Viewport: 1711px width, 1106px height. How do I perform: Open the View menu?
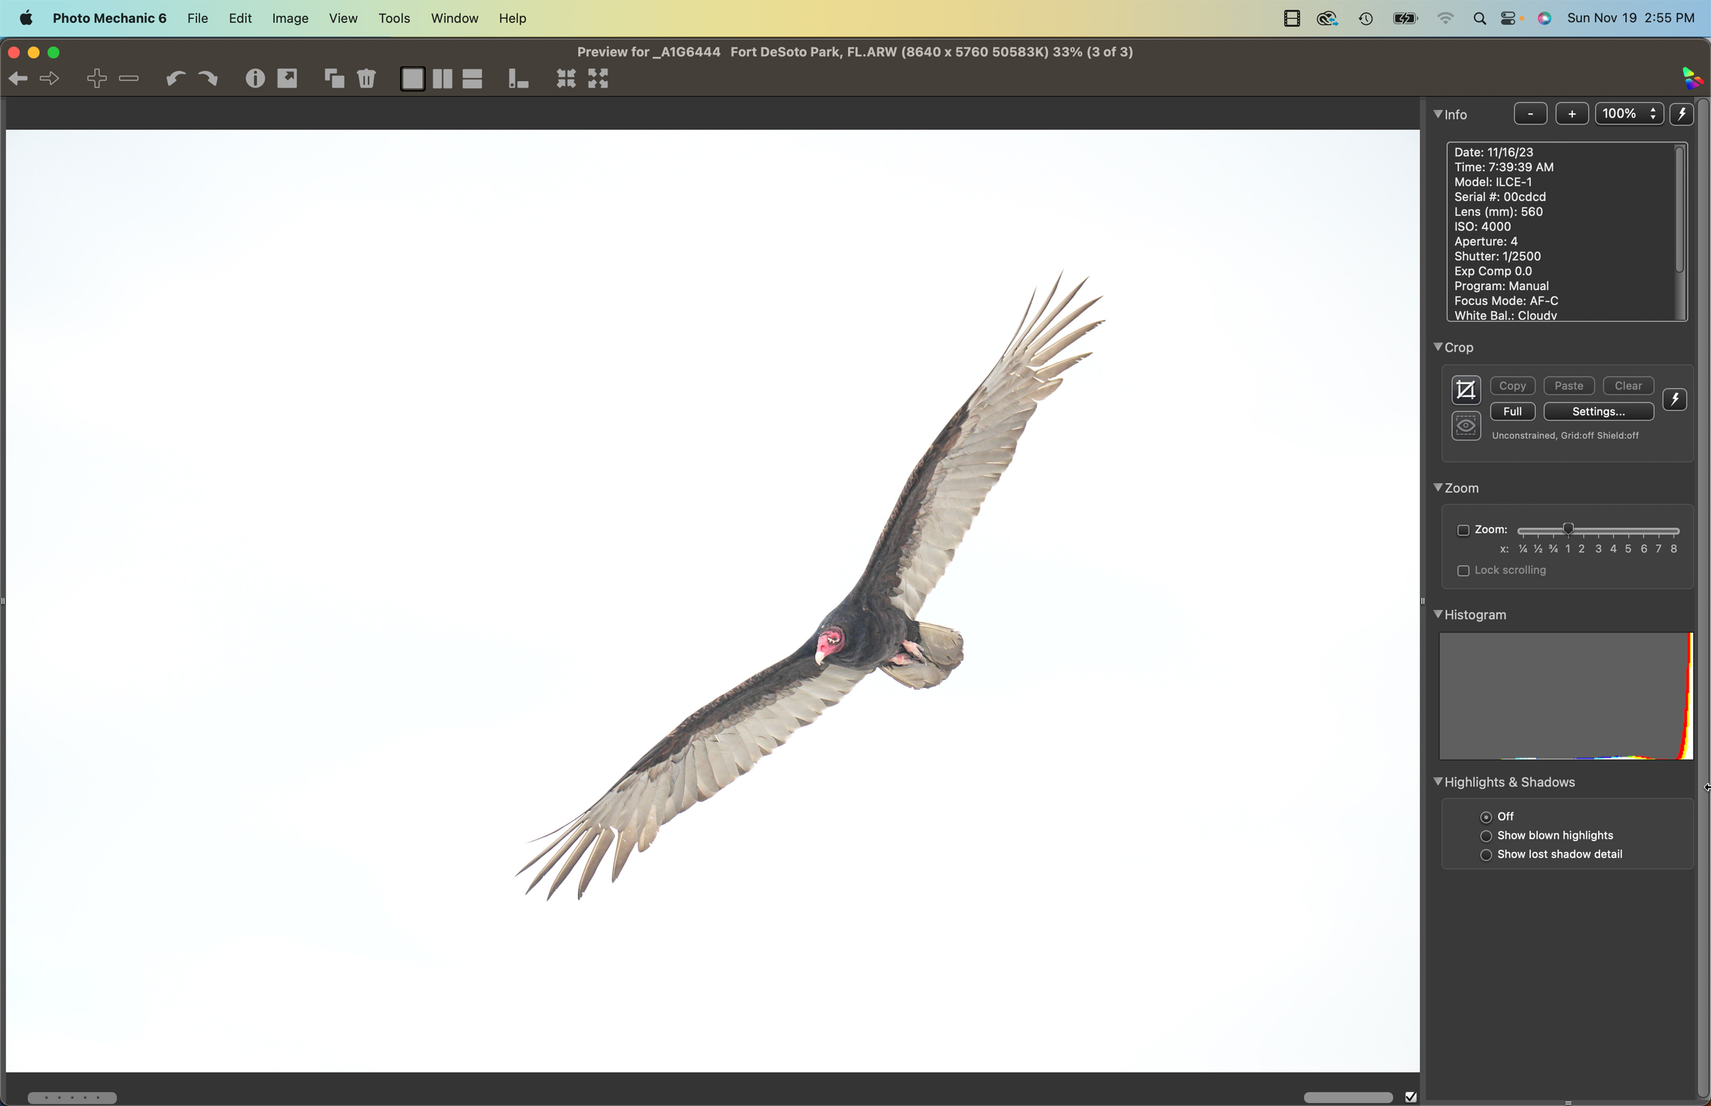pos(343,19)
